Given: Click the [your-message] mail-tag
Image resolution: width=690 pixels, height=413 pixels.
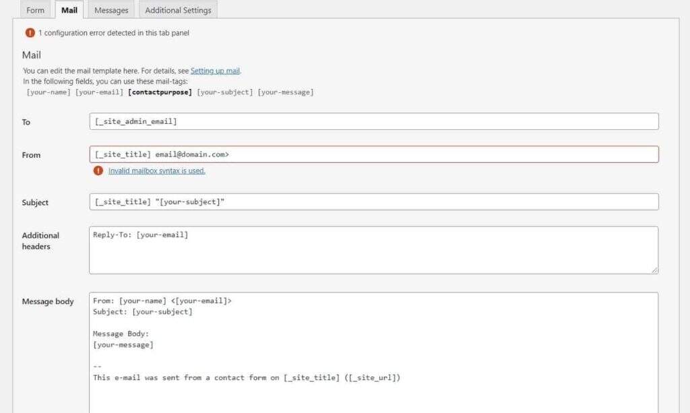Looking at the screenshot, I should pos(286,92).
